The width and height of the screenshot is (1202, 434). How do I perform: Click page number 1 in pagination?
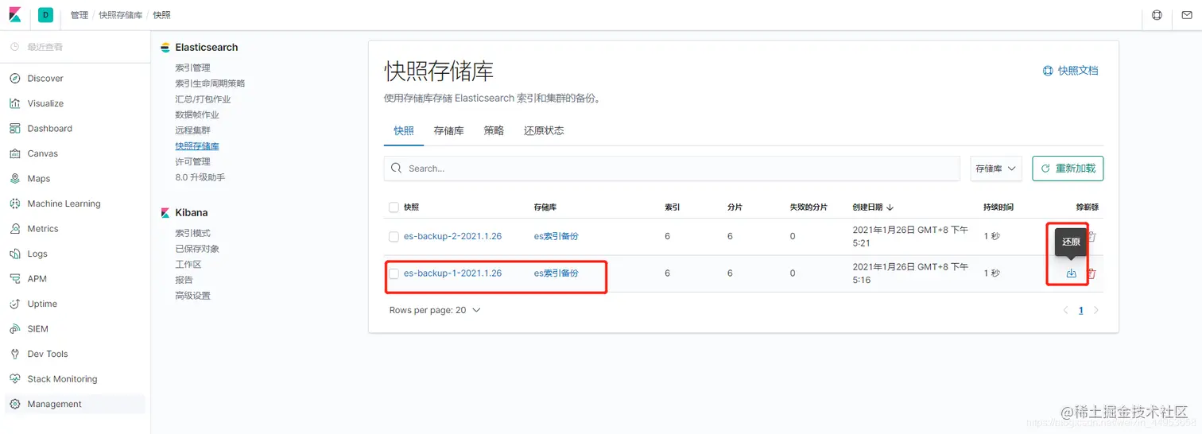(1081, 311)
